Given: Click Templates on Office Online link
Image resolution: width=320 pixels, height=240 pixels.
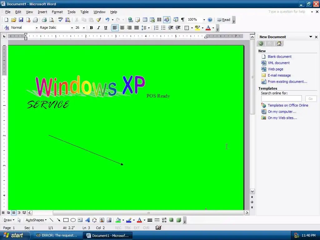Looking at the screenshot, I should (x=288, y=105).
